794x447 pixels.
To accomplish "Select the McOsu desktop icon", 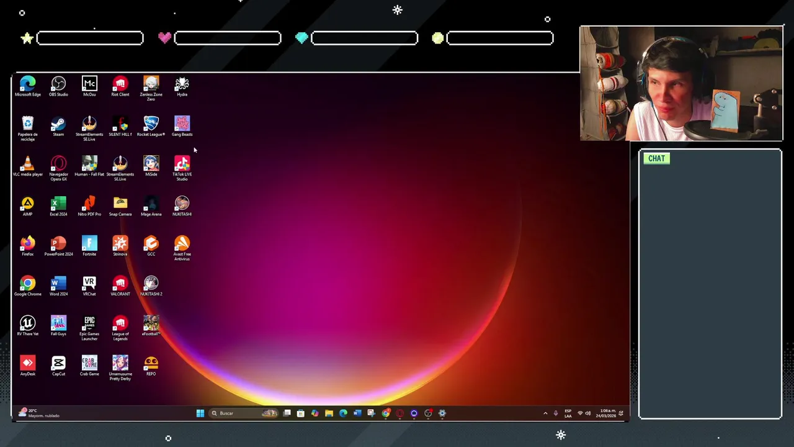I will coord(89,86).
